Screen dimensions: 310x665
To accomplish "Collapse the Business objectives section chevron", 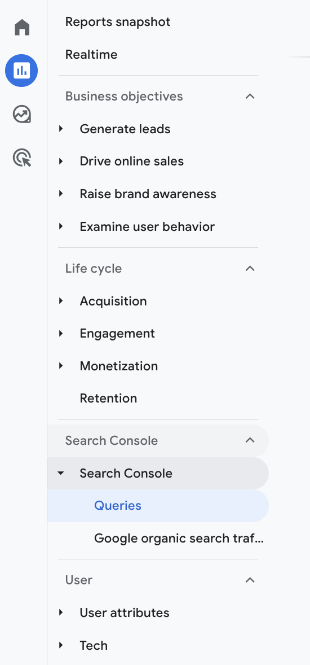I will coord(250,97).
